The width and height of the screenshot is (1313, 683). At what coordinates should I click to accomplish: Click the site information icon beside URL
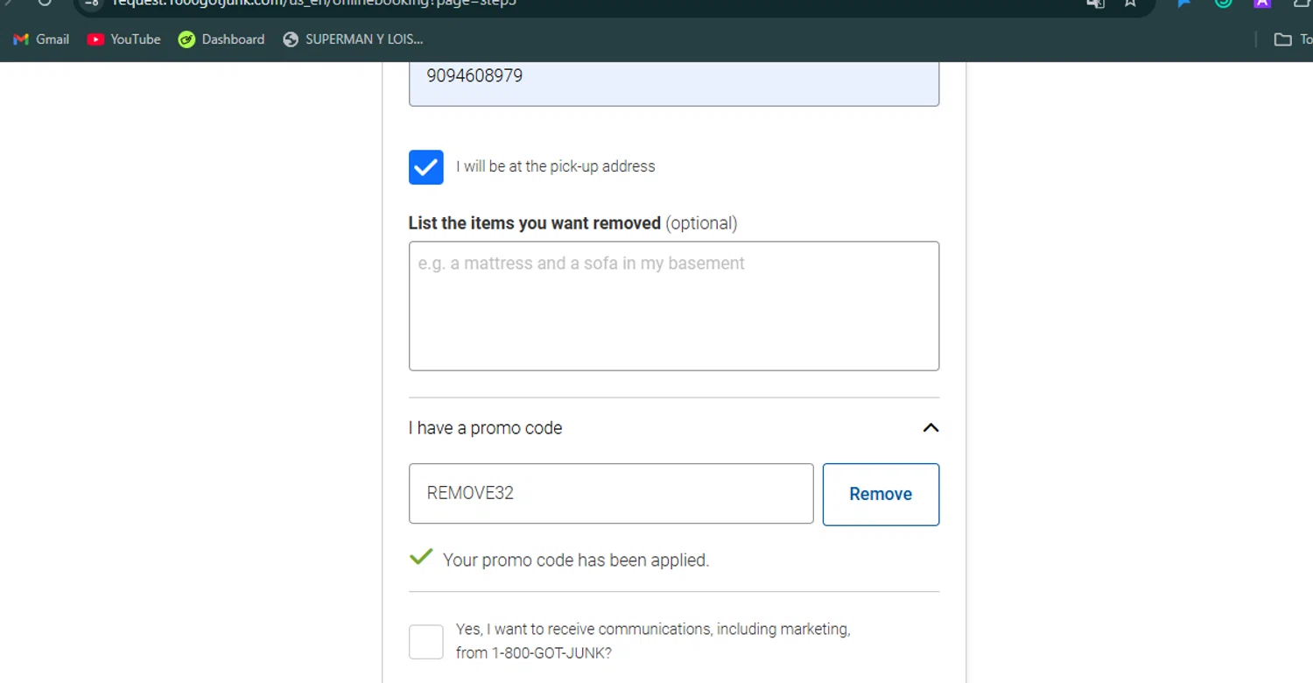[92, 4]
